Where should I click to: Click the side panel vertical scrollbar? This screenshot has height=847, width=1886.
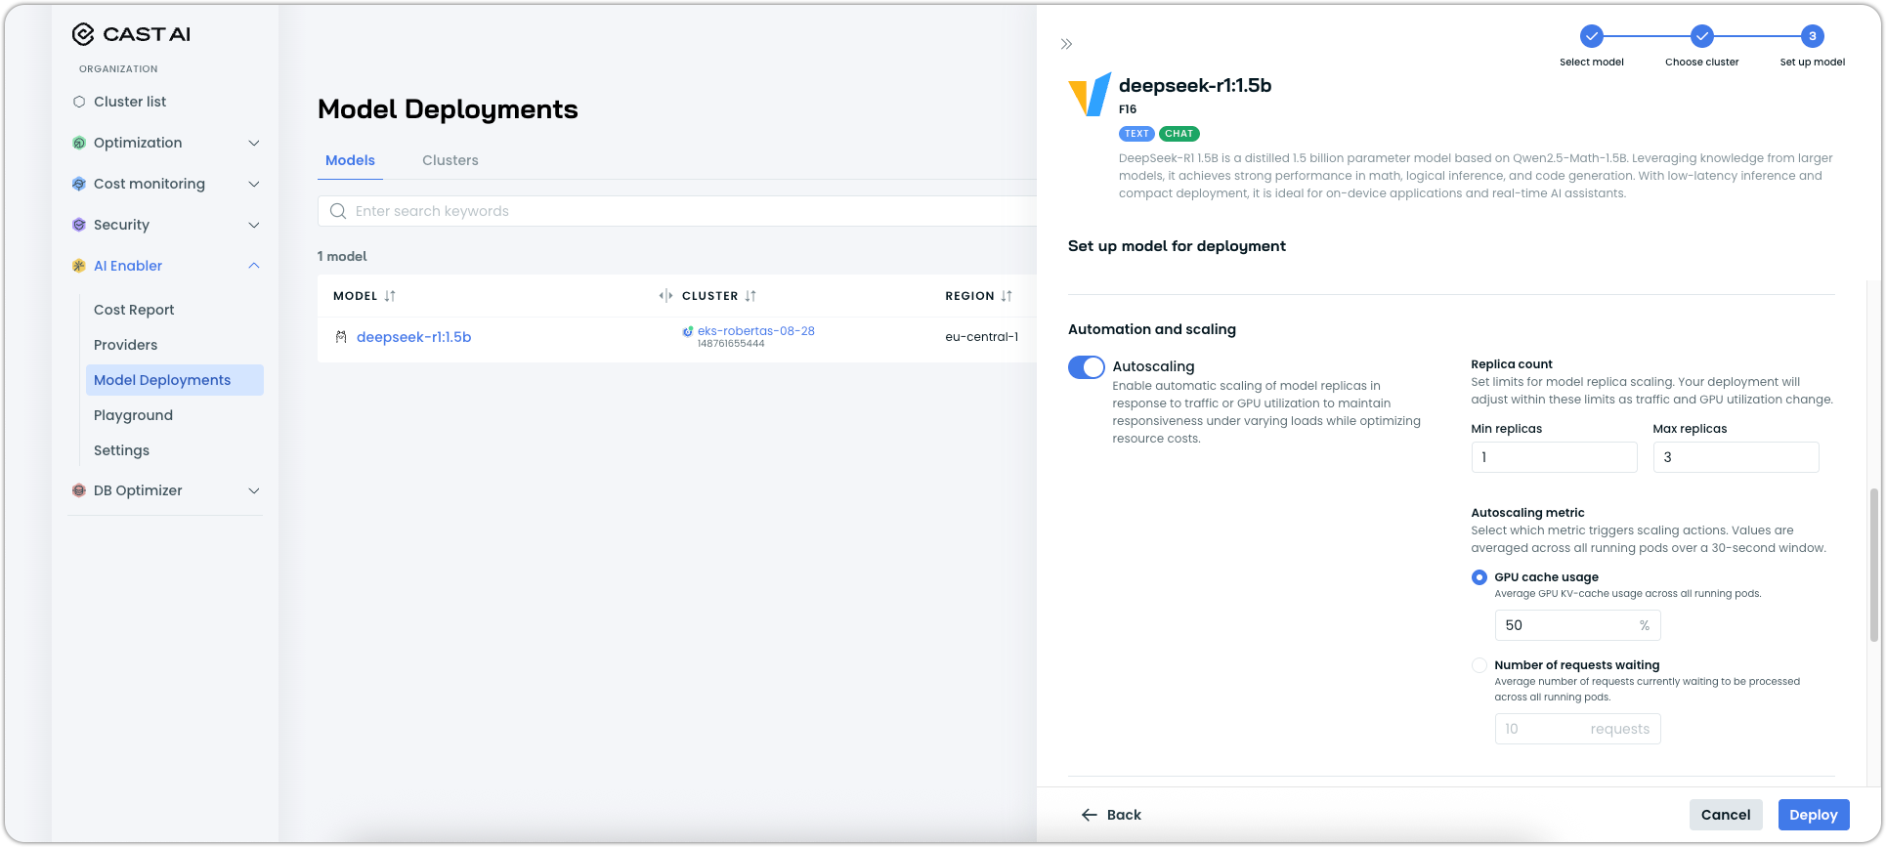tap(1873, 565)
